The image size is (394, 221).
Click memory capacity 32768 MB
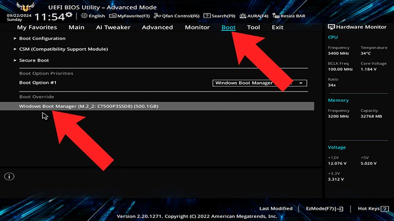coord(371,116)
